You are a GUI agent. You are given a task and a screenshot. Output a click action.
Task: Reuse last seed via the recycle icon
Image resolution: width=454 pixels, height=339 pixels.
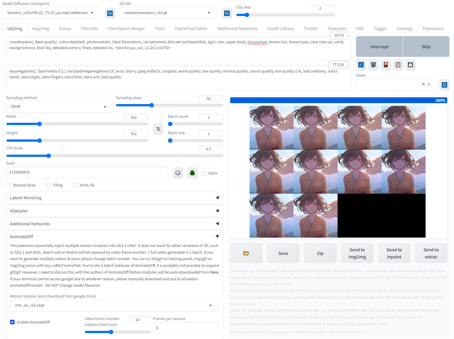[192, 173]
